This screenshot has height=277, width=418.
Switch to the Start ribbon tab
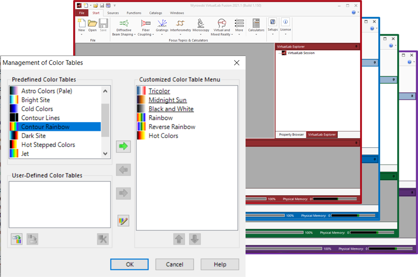[x=96, y=13]
